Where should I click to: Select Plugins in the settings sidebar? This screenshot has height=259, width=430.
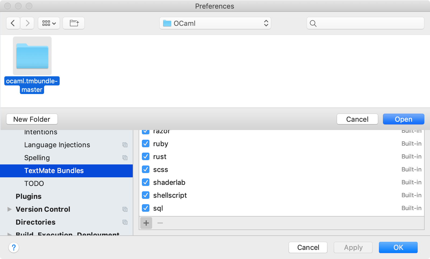(28, 196)
